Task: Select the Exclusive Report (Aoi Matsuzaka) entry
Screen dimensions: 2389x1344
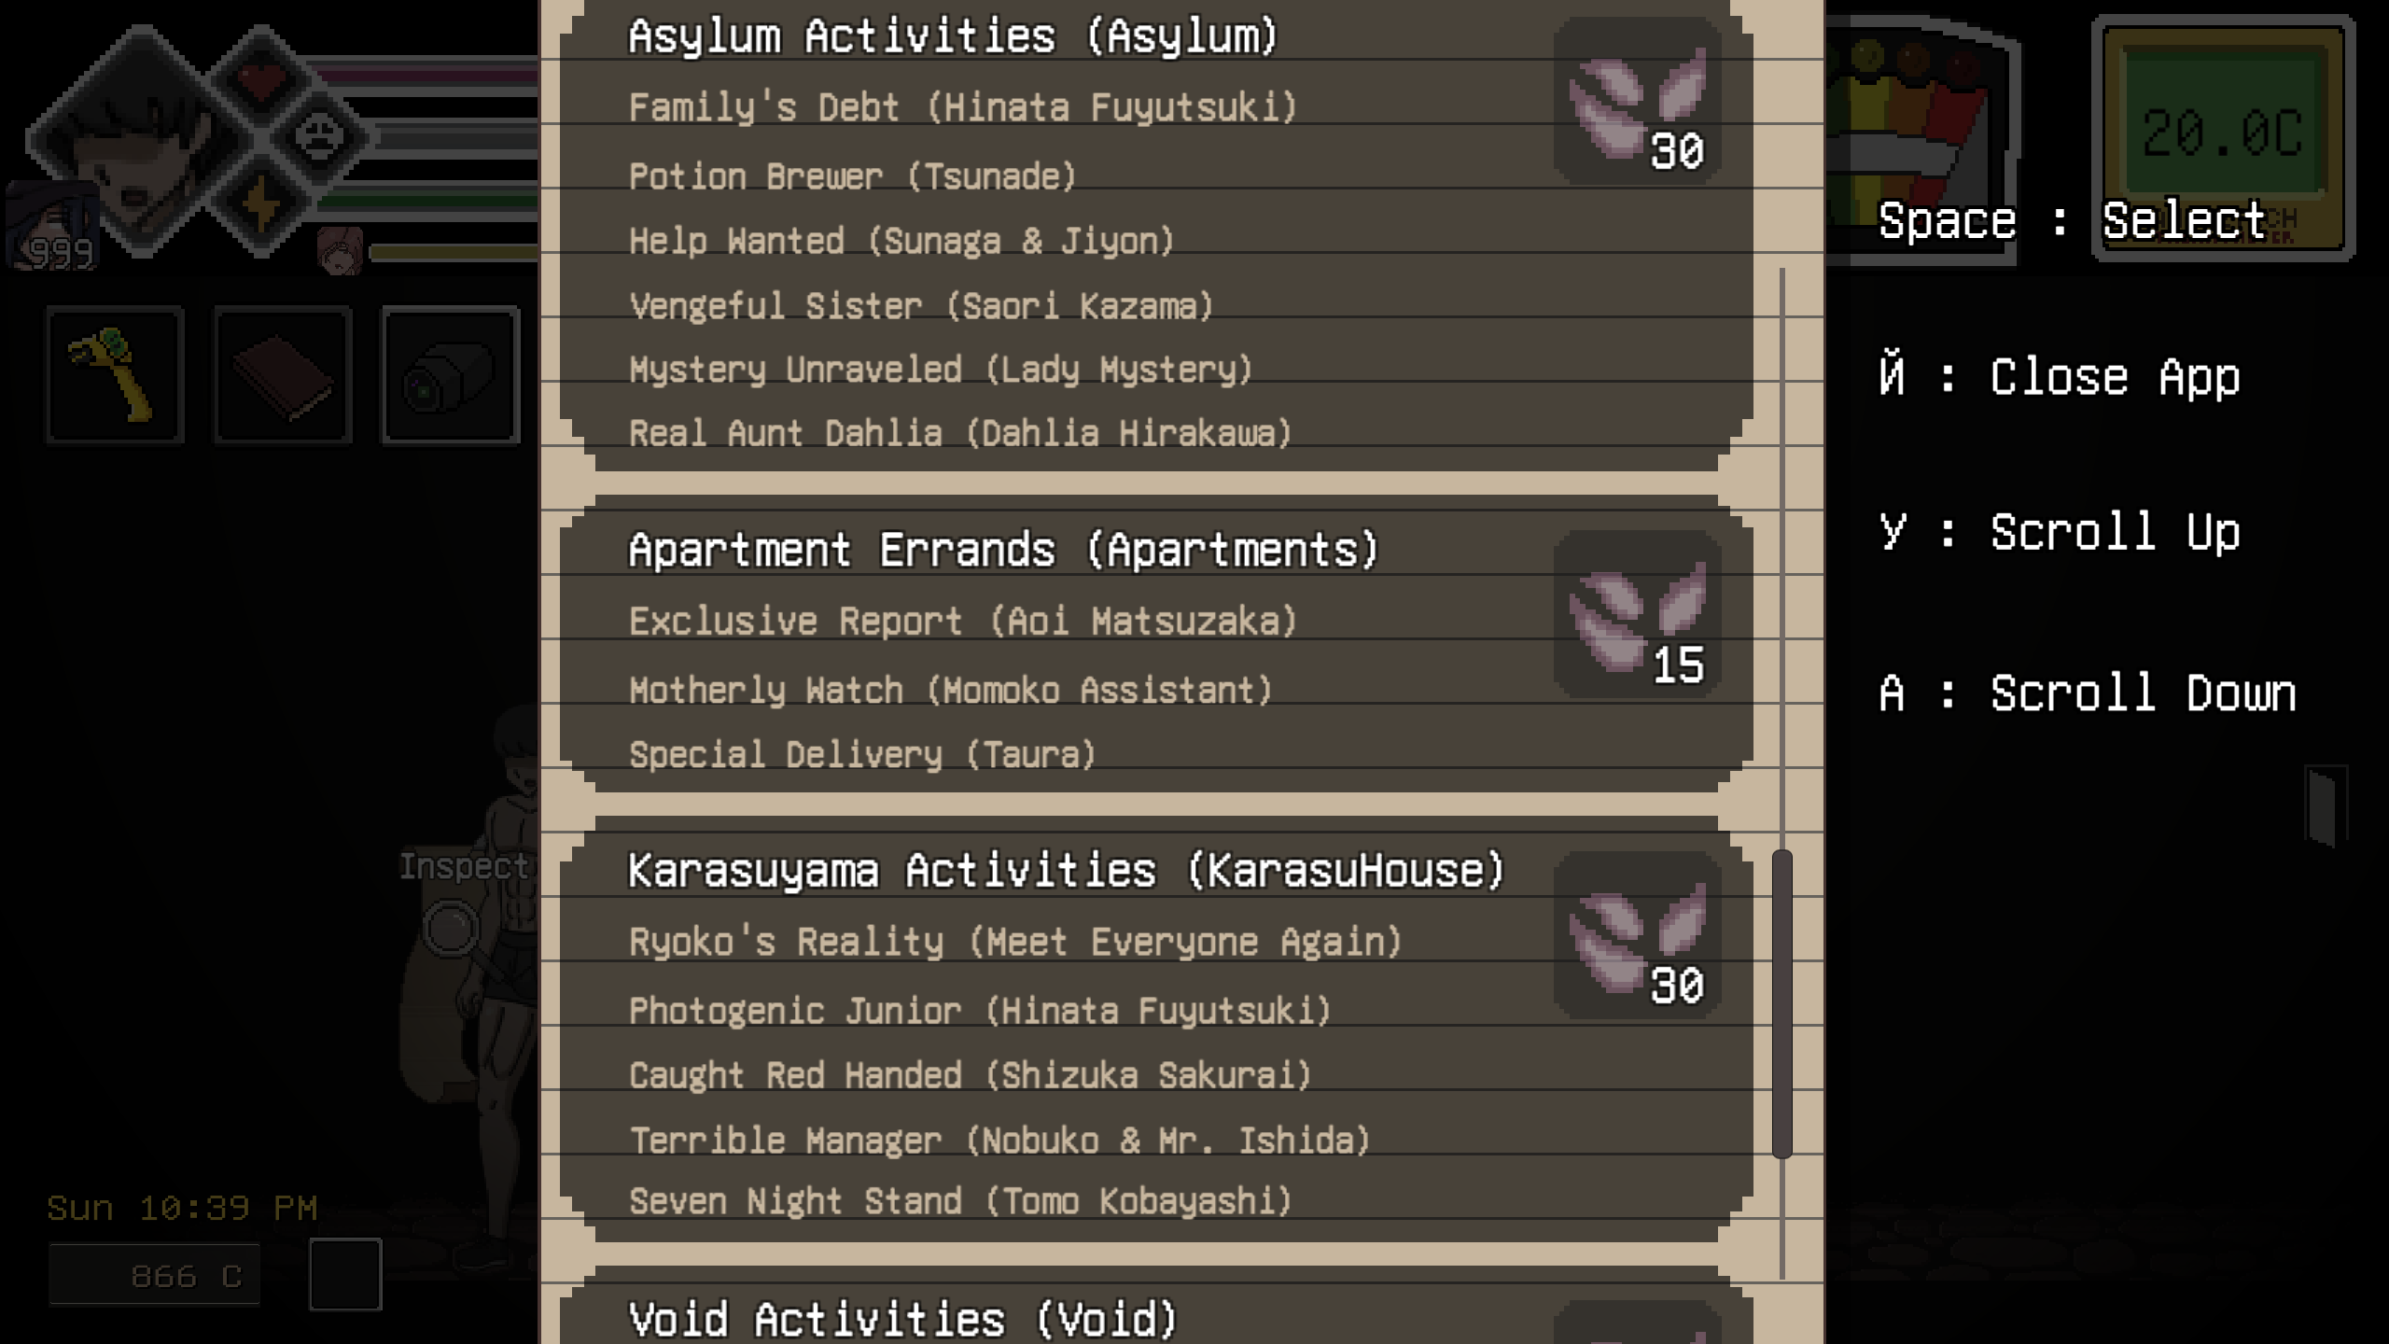Action: point(963,622)
